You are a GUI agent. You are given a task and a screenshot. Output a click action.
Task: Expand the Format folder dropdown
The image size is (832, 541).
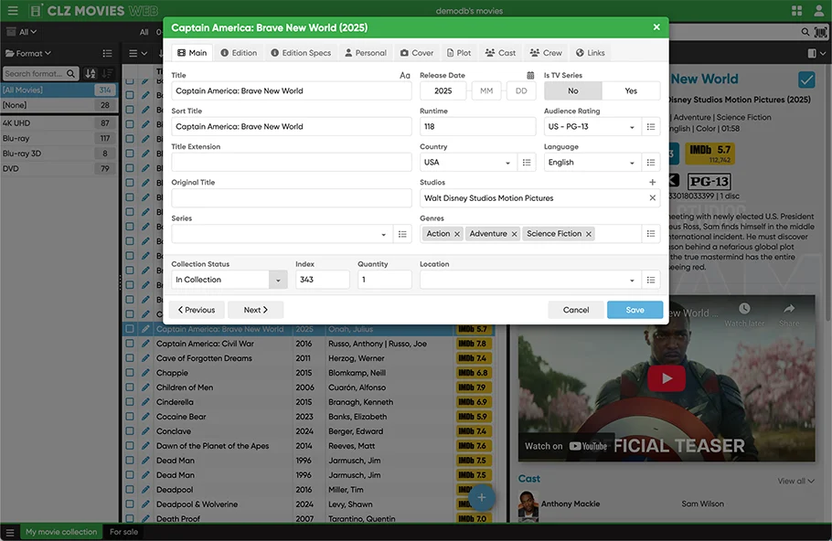coord(28,54)
